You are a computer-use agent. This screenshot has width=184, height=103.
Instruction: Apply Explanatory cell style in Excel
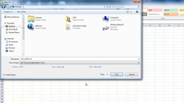tap(155, 14)
